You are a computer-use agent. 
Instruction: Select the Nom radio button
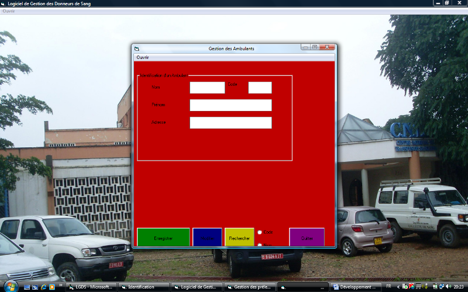[260, 245]
